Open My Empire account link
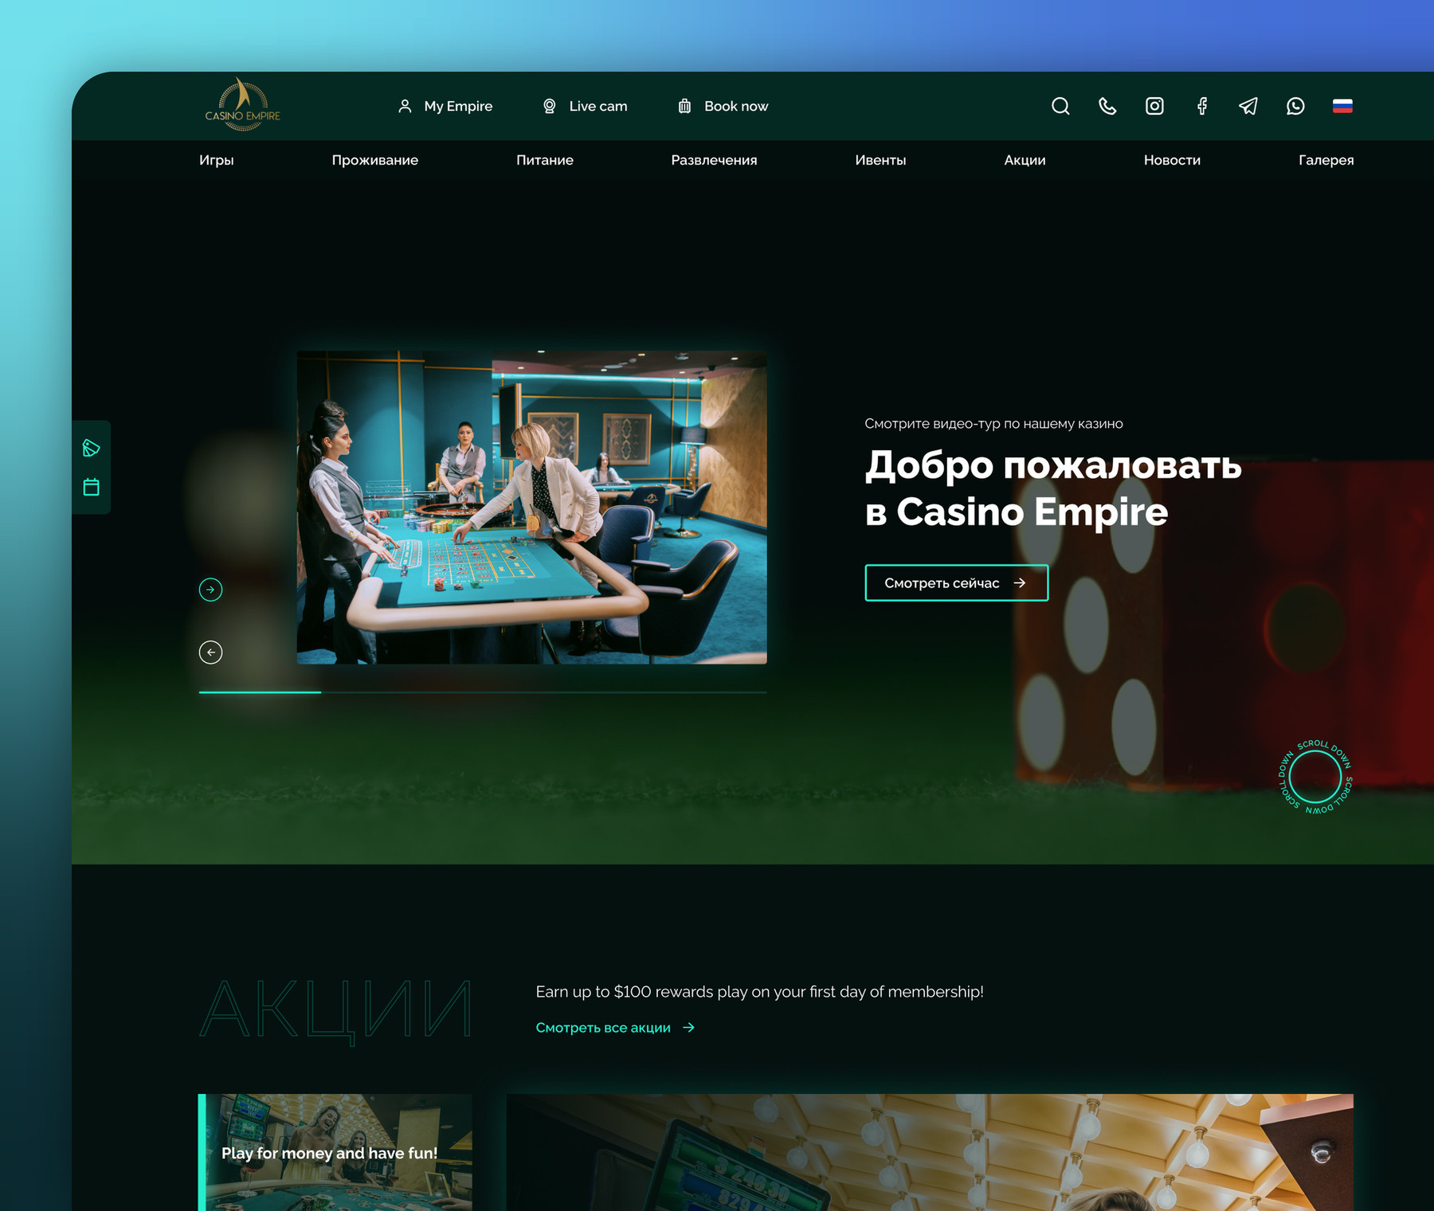This screenshot has width=1434, height=1211. pyautogui.click(x=445, y=106)
